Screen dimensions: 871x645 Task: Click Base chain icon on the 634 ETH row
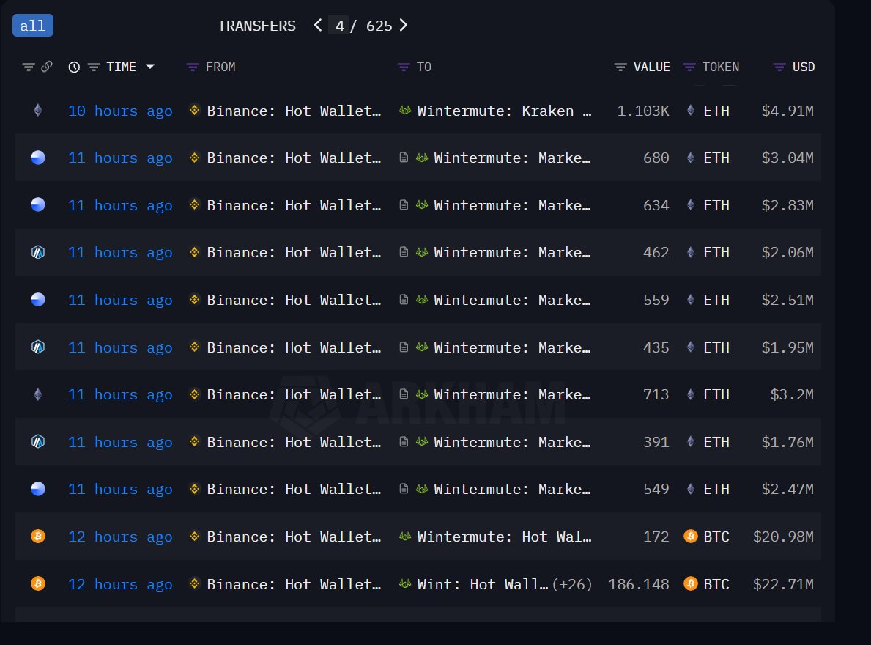click(38, 205)
